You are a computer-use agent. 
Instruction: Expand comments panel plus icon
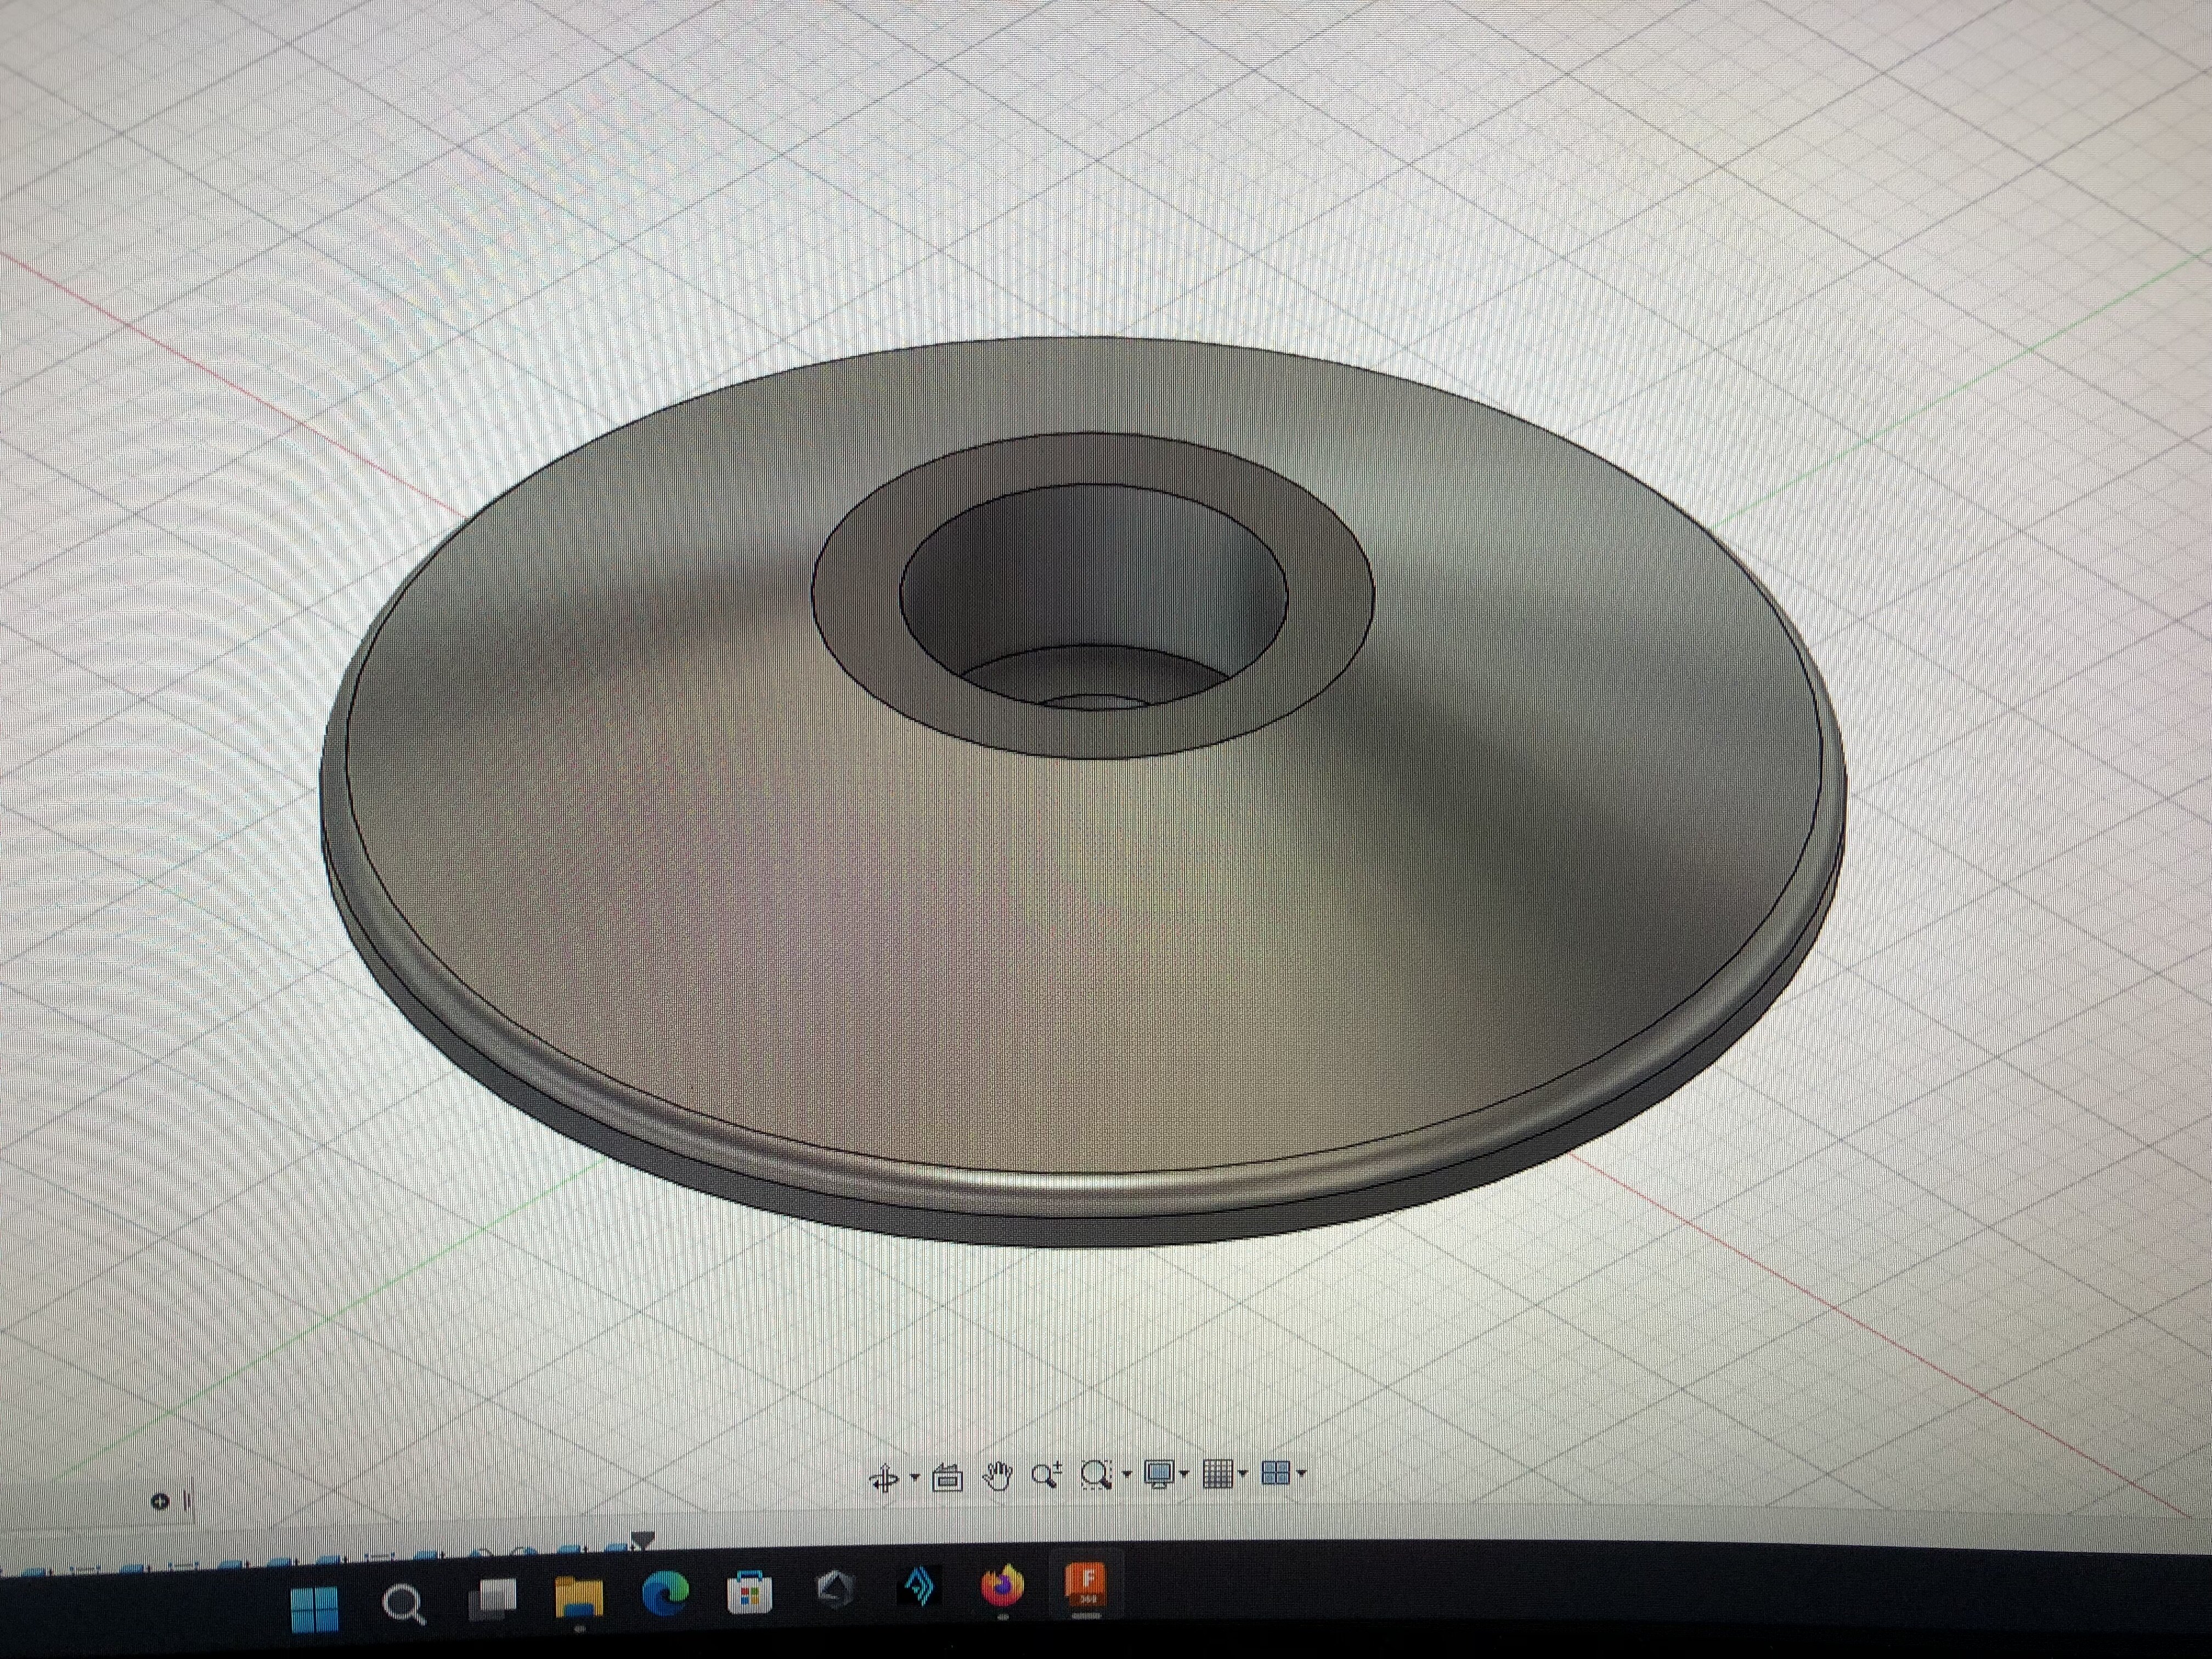coord(160,1501)
